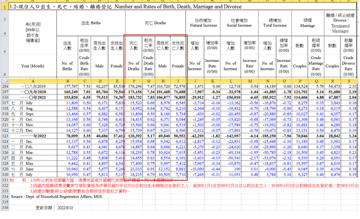360x219 pixels.
Task: Select column header B
Action: (x=67, y=81)
